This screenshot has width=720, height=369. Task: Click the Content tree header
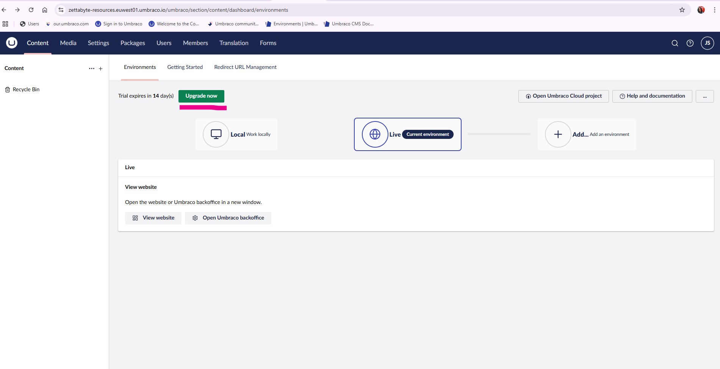point(14,69)
